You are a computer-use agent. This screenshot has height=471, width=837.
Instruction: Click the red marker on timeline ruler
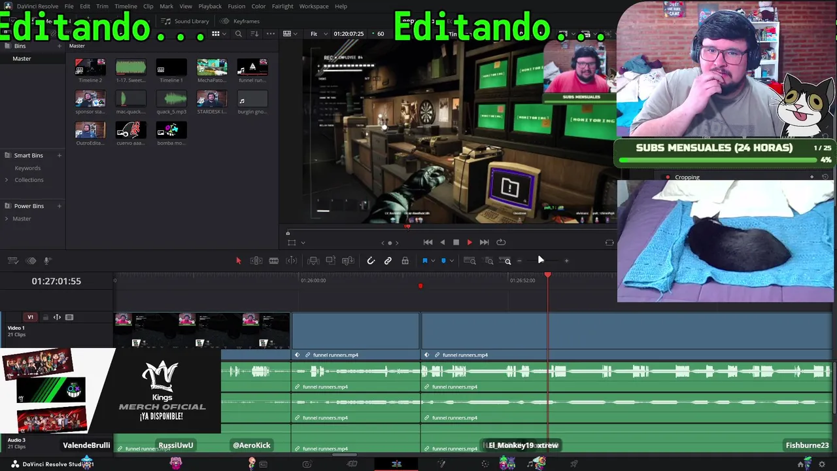(x=420, y=286)
